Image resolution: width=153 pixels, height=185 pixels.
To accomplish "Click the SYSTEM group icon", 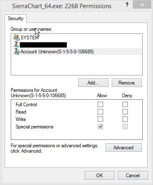I will pyautogui.click(x=16, y=37).
